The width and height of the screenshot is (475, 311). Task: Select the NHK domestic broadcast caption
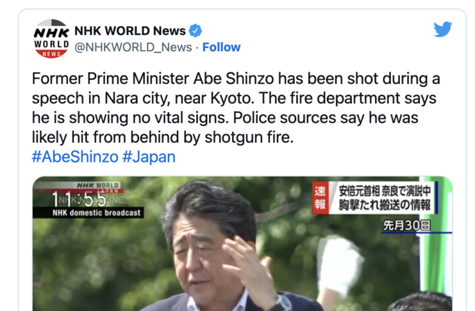click(96, 212)
